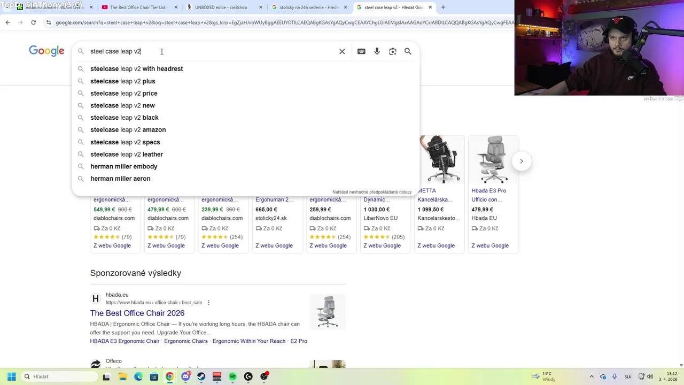Show hidden system tray icons
The width and height of the screenshot is (684, 385).
[592, 376]
